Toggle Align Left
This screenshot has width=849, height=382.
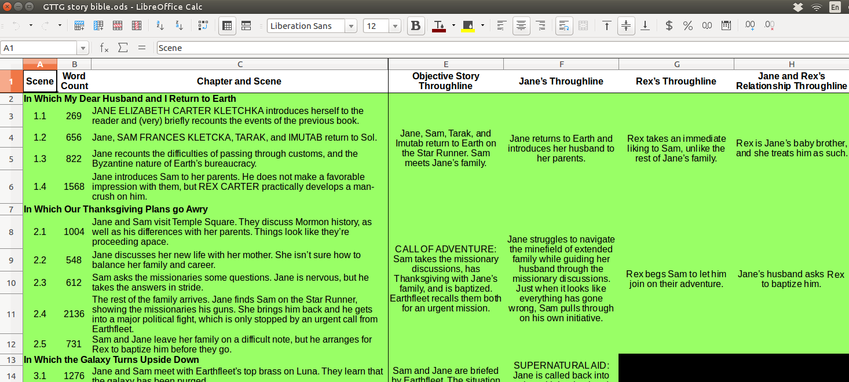click(x=502, y=26)
